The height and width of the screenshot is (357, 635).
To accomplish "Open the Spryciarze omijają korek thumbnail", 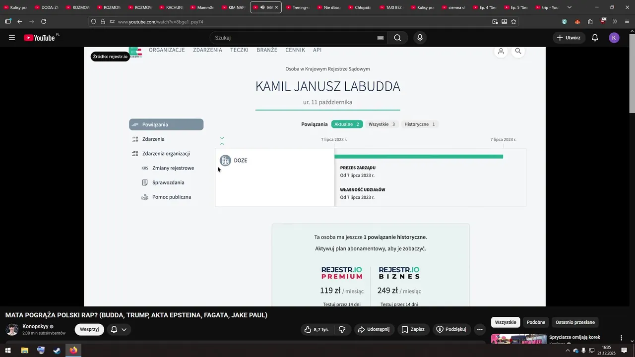I will pos(519,339).
